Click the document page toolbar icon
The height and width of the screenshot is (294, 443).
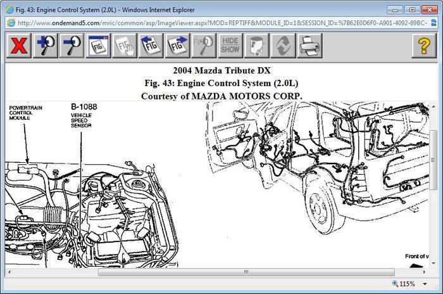coord(257,46)
